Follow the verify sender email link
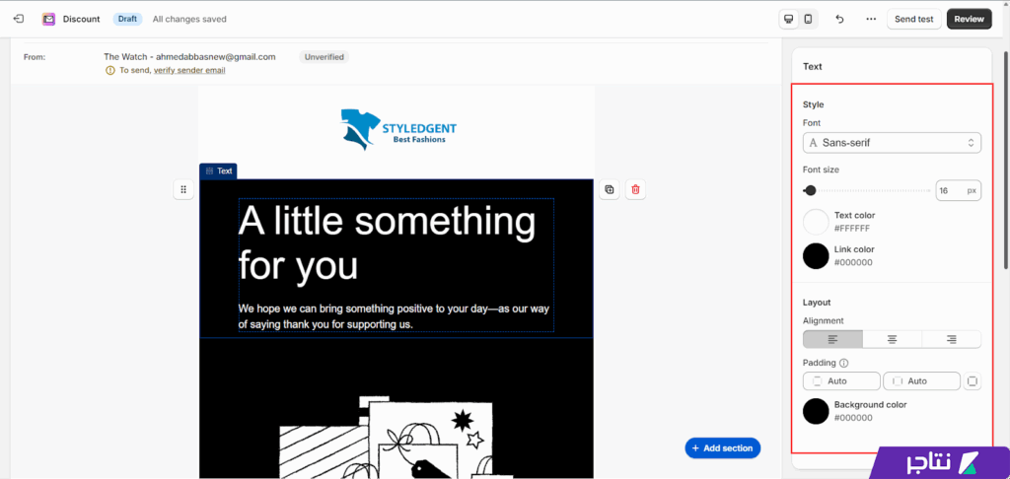The width and height of the screenshot is (1010, 479). tap(189, 71)
